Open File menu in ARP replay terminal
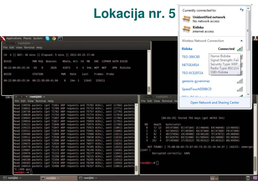The width and height of the screenshot is (258, 193). pos(17,101)
